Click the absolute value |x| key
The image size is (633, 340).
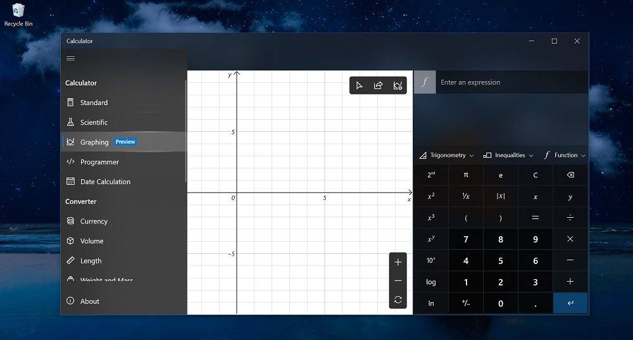point(501,196)
